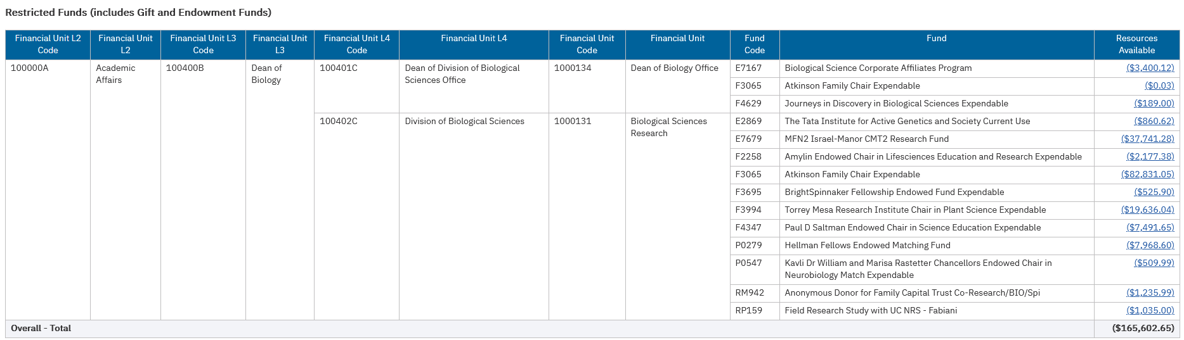The width and height of the screenshot is (1184, 340).
Task: Click the fund code E7679 cell
Action: pos(748,139)
